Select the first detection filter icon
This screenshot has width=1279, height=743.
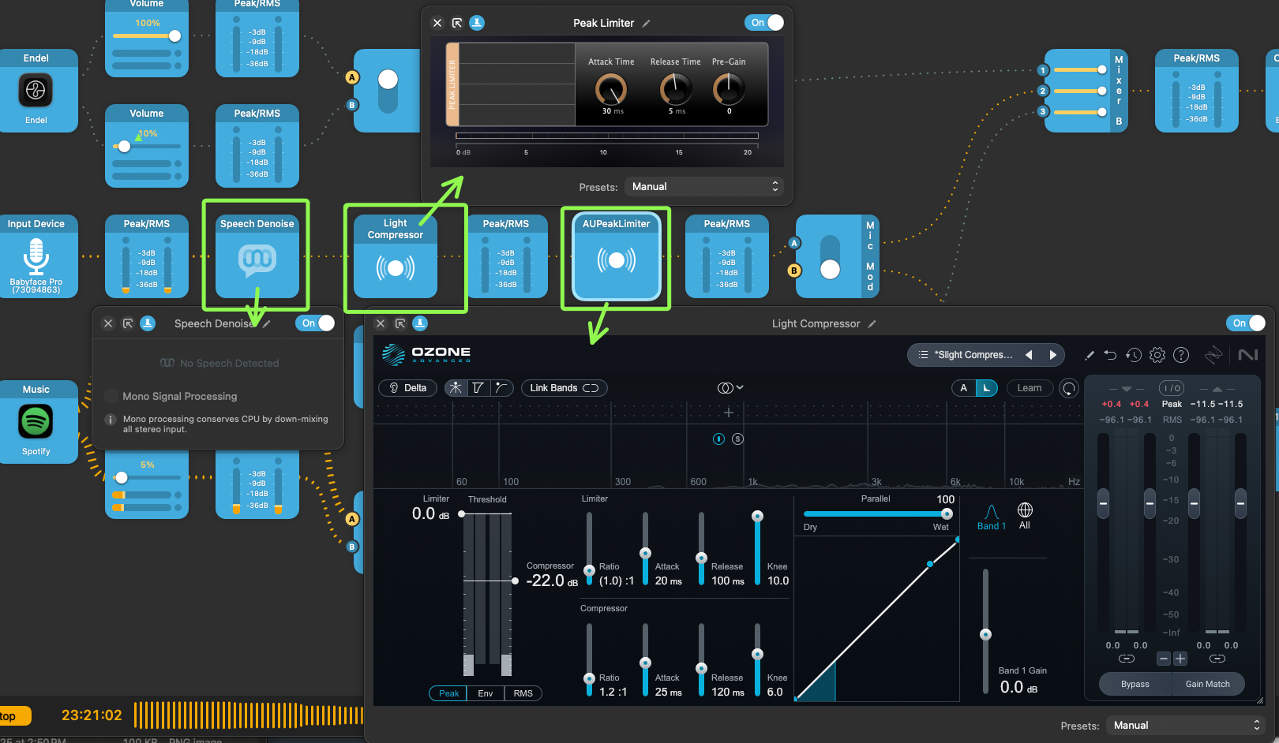pos(456,388)
